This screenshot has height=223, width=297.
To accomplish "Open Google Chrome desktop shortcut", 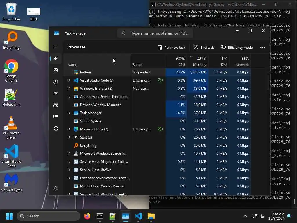I will point(11,71).
